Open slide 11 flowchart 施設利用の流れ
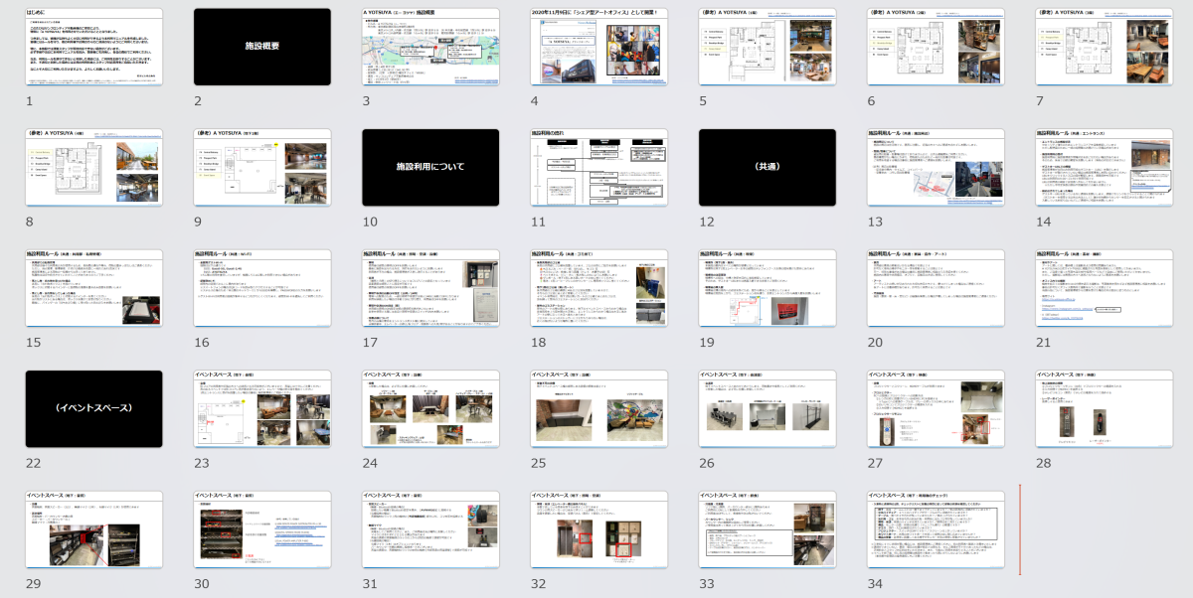The height and width of the screenshot is (598, 1193). tap(598, 167)
